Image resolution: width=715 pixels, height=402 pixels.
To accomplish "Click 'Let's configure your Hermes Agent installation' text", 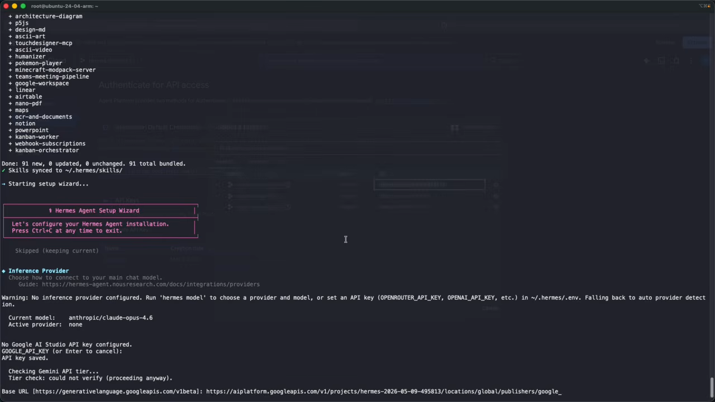I will [90, 224].
